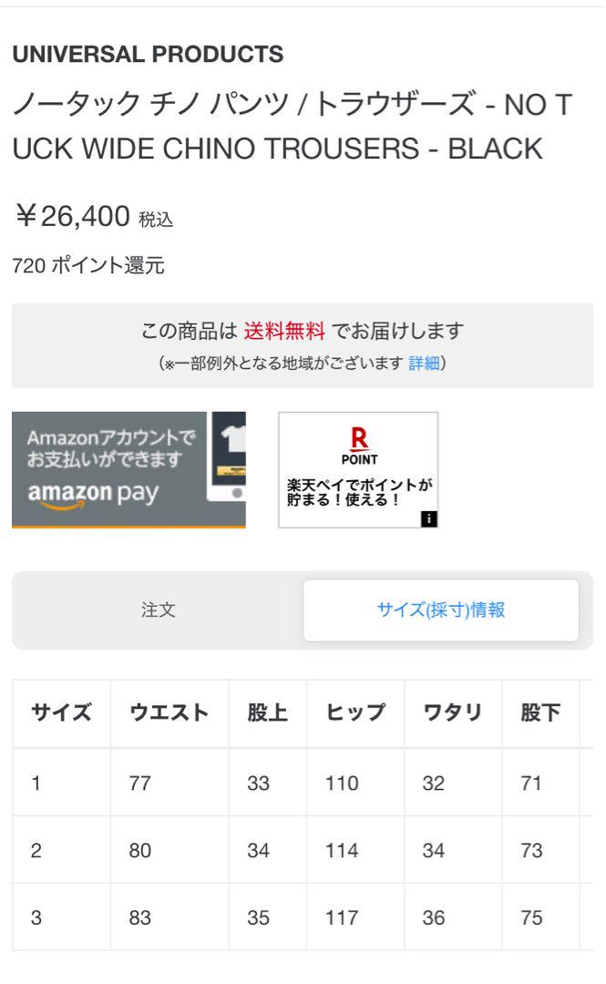
Task: Open the 注文 tab
Action: [x=158, y=610]
